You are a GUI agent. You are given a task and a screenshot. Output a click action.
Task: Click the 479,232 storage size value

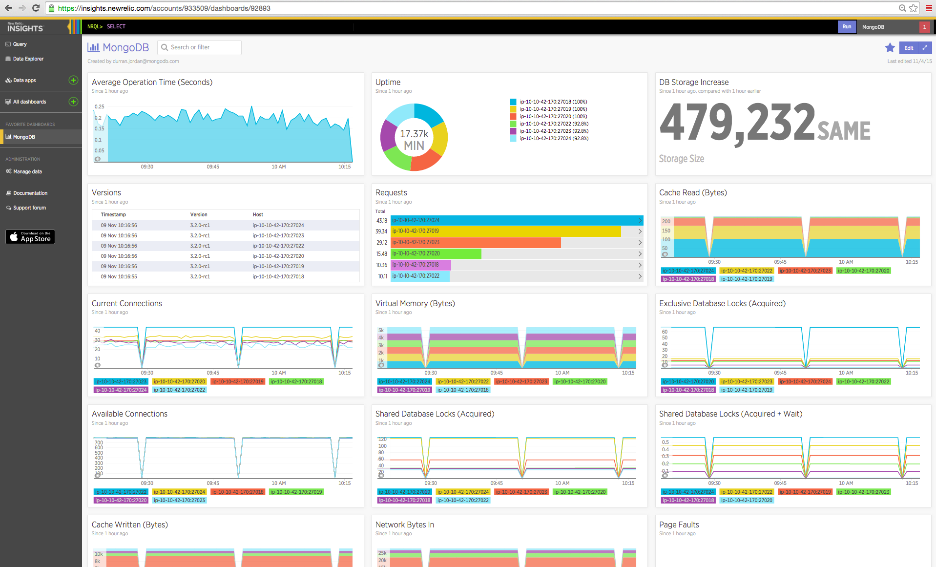pos(737,123)
